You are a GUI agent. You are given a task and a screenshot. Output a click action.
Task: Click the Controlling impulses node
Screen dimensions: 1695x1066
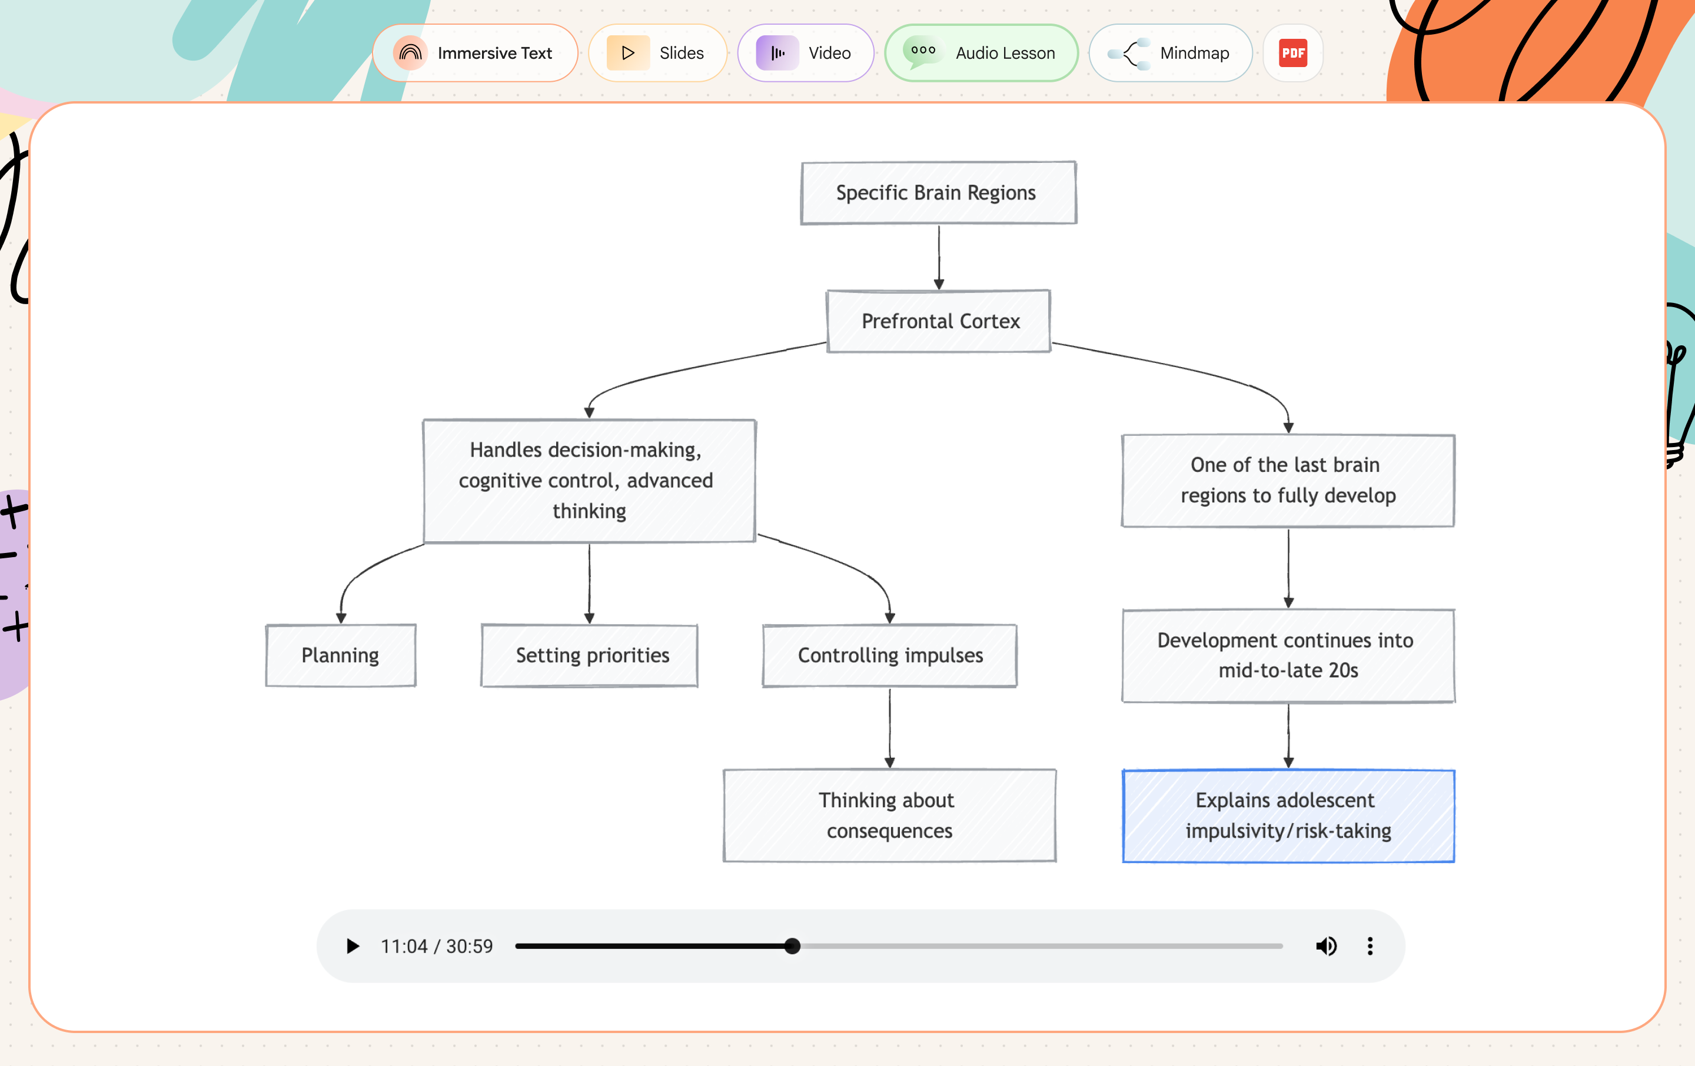point(890,655)
